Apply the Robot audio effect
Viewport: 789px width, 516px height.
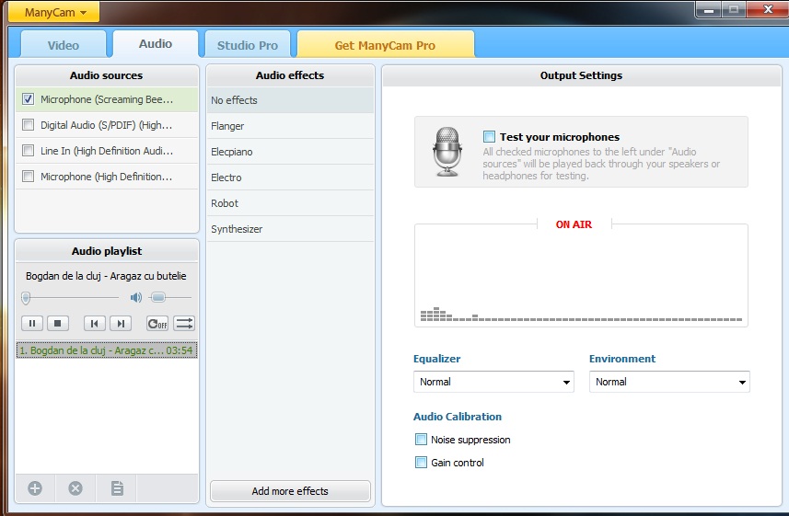point(290,203)
